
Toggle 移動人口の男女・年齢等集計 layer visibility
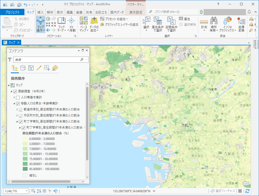point(18,103)
